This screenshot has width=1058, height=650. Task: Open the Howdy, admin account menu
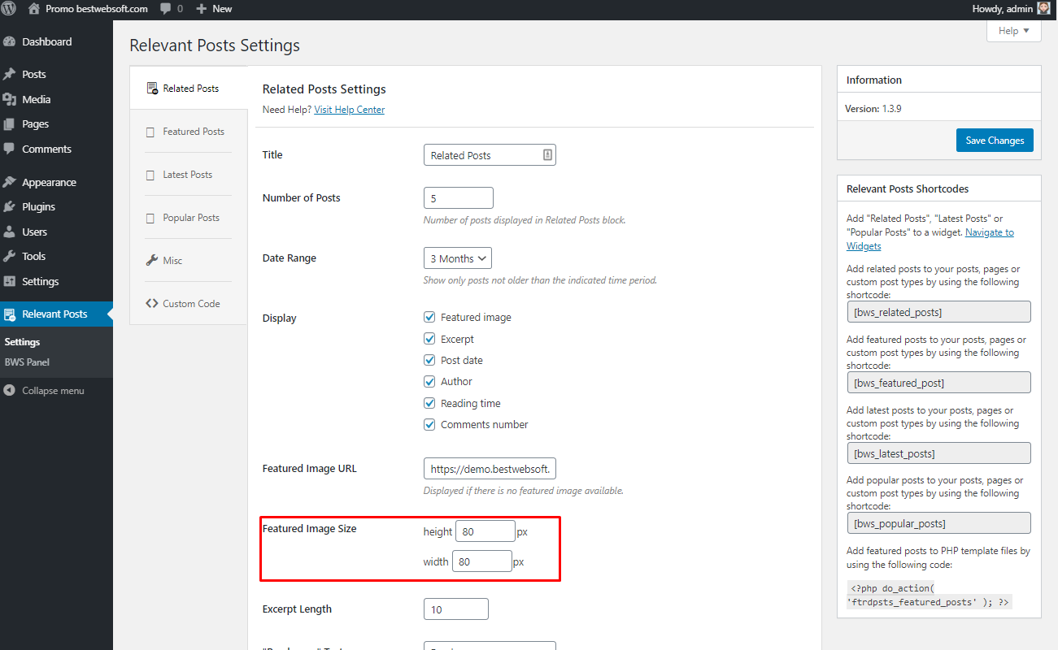pyautogui.click(x=1011, y=9)
